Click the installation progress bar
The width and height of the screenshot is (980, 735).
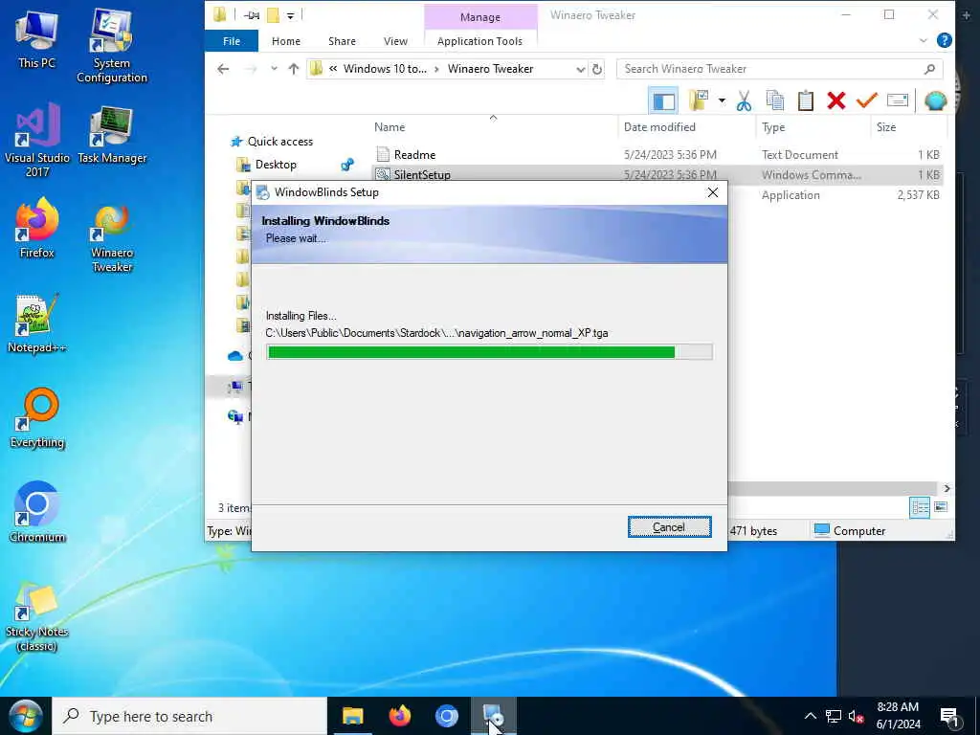pyautogui.click(x=489, y=352)
